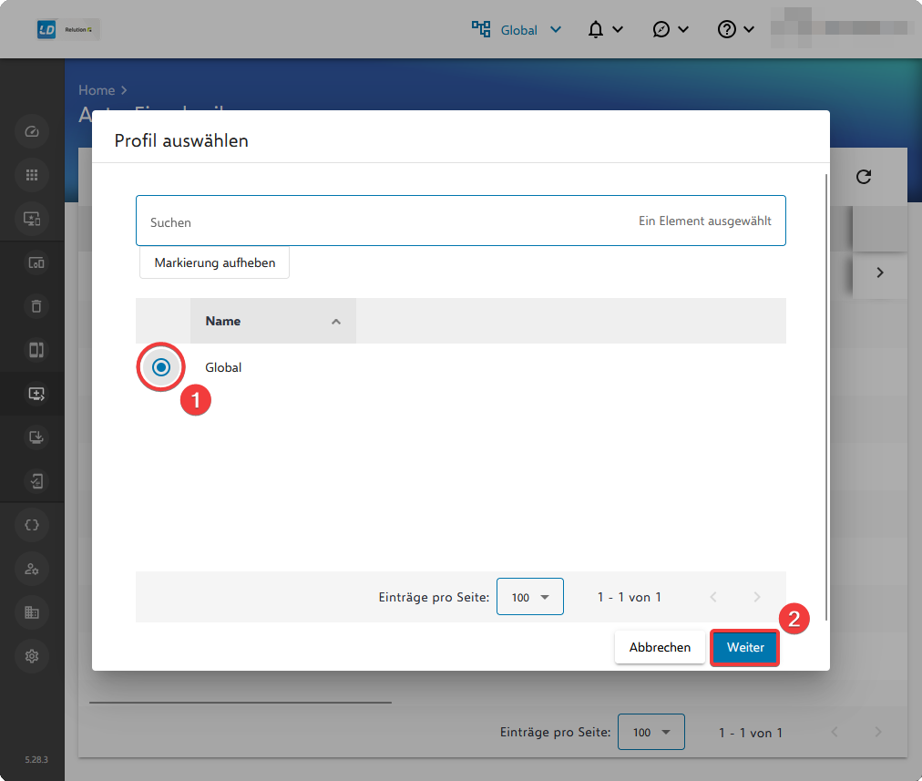Select the Global profile radio button

tap(160, 367)
